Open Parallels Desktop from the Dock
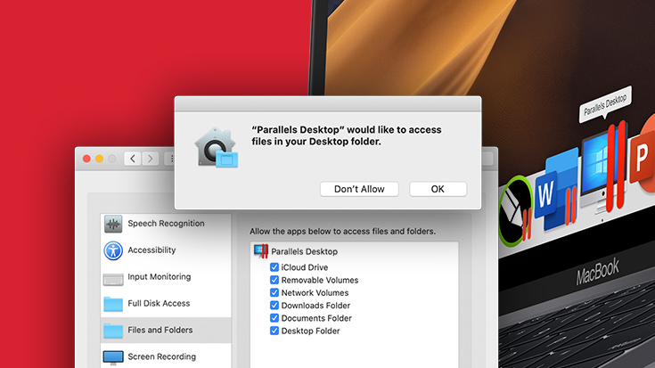The image size is (655, 368). click(604, 168)
